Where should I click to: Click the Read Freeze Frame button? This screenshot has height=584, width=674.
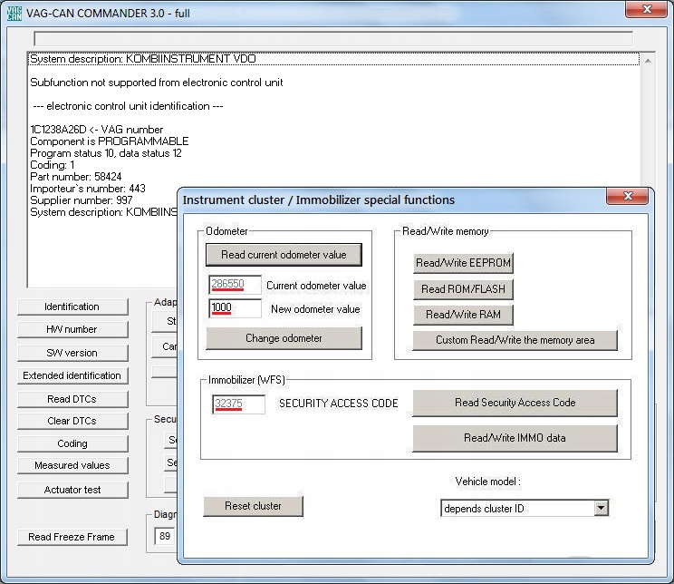[x=72, y=537]
